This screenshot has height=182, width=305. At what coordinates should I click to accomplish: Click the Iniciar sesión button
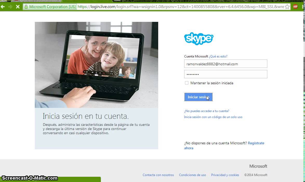[x=198, y=97]
